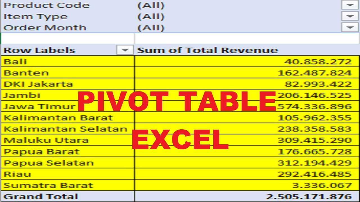Select the Jambi row label

67,95
